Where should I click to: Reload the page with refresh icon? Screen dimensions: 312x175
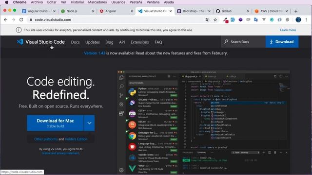(21, 19)
